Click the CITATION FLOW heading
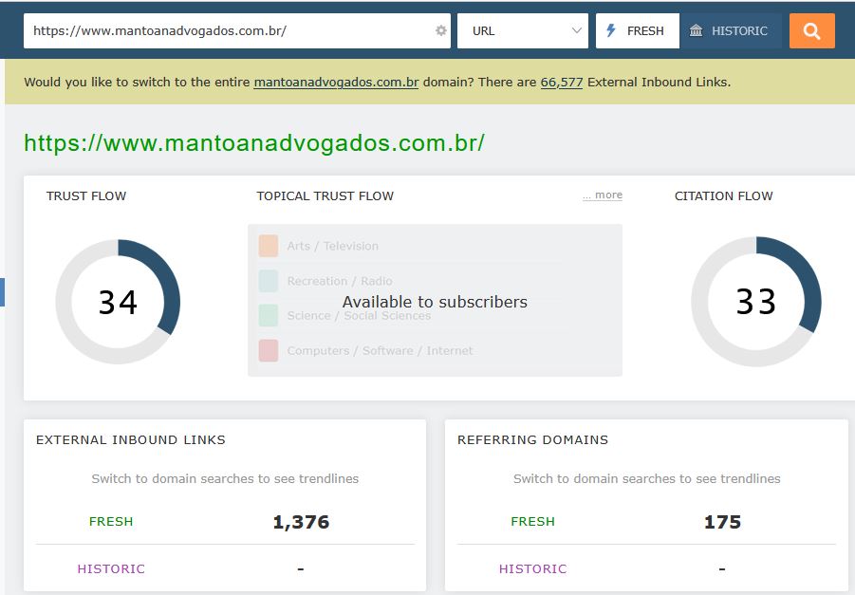This screenshot has width=855, height=595. [724, 196]
